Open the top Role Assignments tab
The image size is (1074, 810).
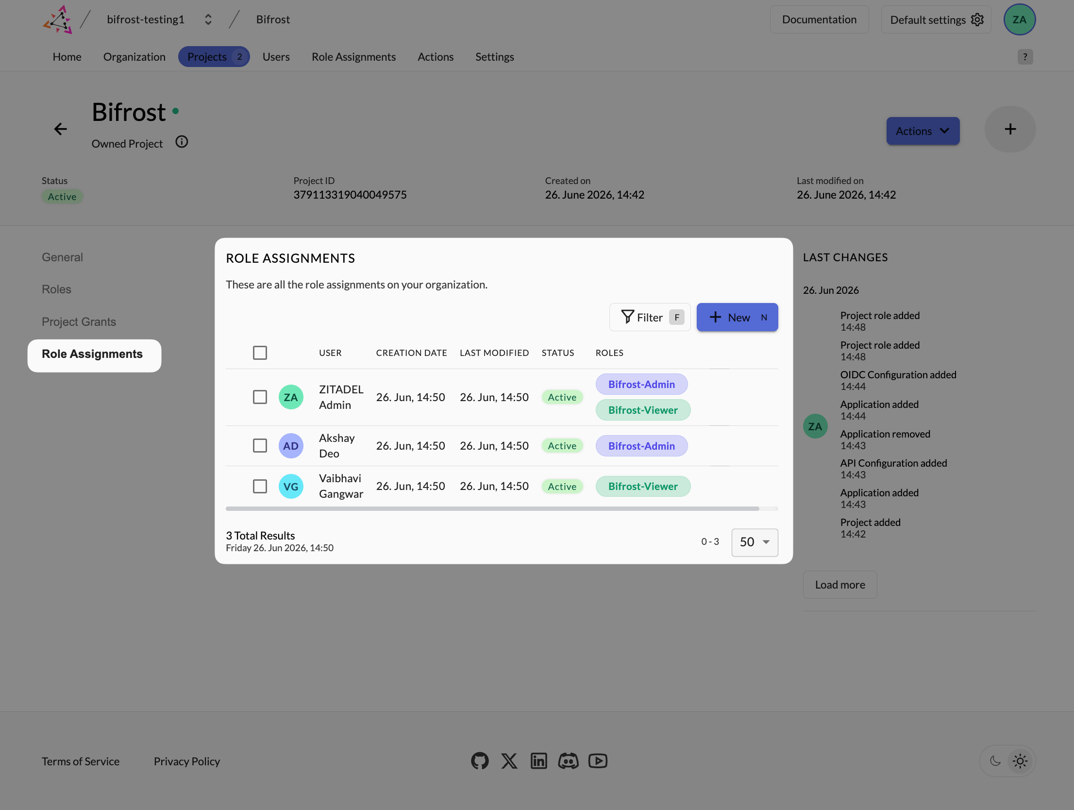pyautogui.click(x=353, y=57)
